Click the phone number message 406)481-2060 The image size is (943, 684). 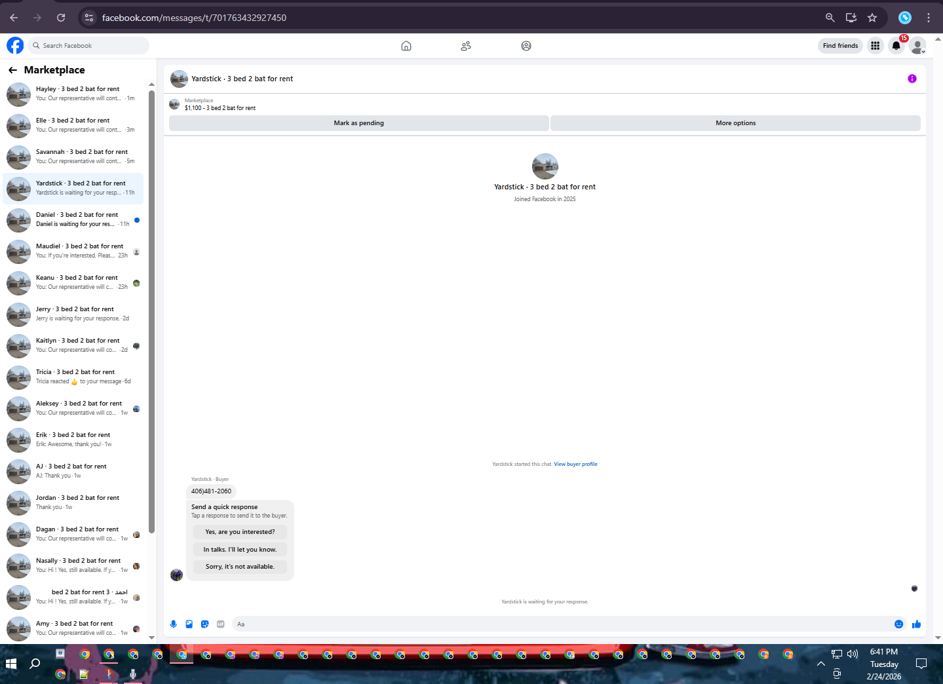(x=211, y=491)
